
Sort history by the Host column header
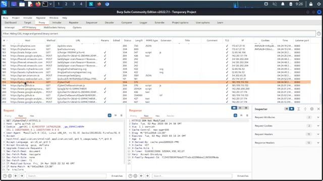tap(28, 40)
